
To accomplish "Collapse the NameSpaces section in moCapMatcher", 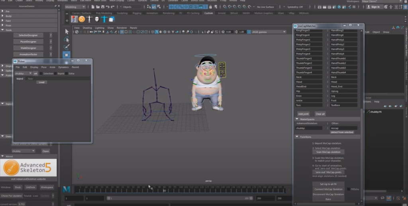I will click(297, 119).
